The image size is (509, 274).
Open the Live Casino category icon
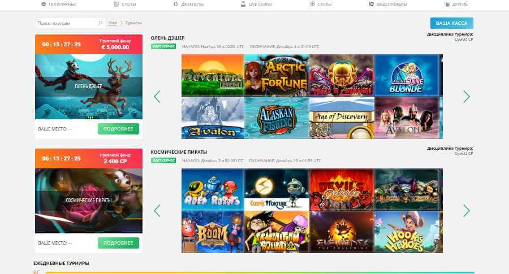[x=243, y=4]
